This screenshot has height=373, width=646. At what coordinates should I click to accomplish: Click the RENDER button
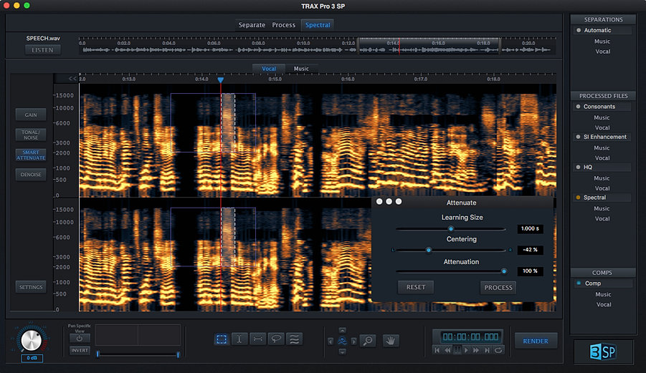pyautogui.click(x=536, y=341)
